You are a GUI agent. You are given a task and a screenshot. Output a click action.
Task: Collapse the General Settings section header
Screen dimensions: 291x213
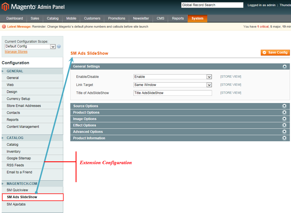pyautogui.click(x=180, y=66)
